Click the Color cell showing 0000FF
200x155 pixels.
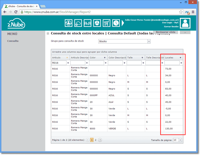click(x=98, y=96)
